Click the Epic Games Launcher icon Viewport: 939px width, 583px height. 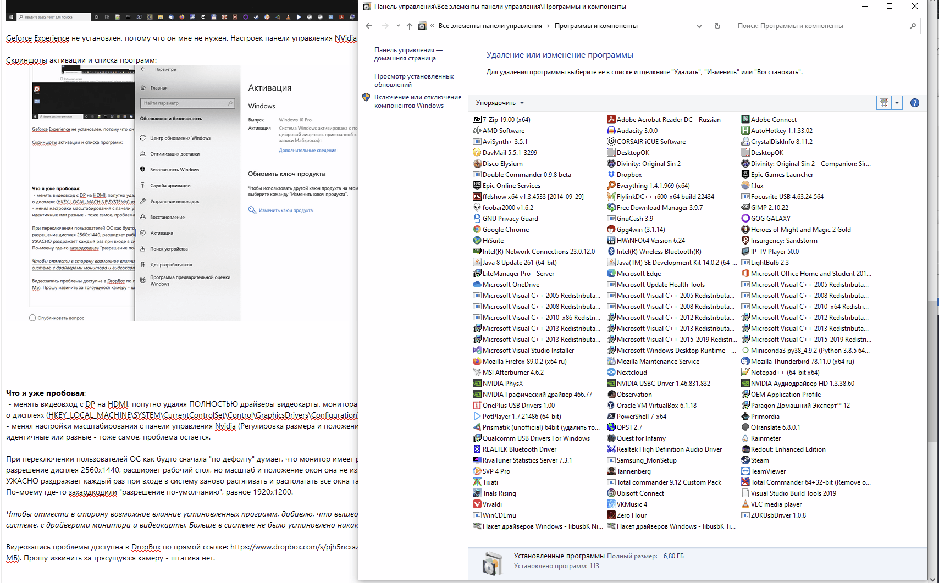(745, 175)
